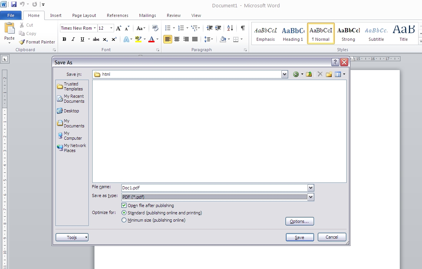Click the red Font Color button
The height and width of the screenshot is (269, 422).
(151, 39)
